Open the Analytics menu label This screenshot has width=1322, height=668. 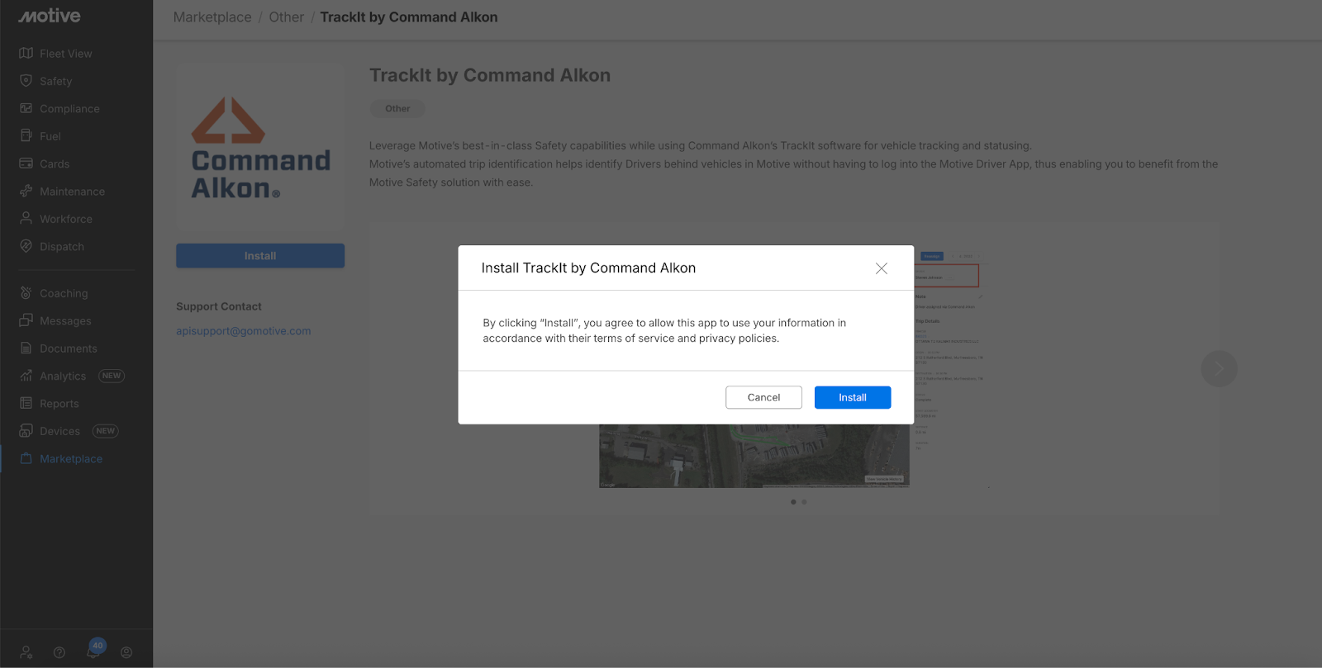tap(63, 377)
